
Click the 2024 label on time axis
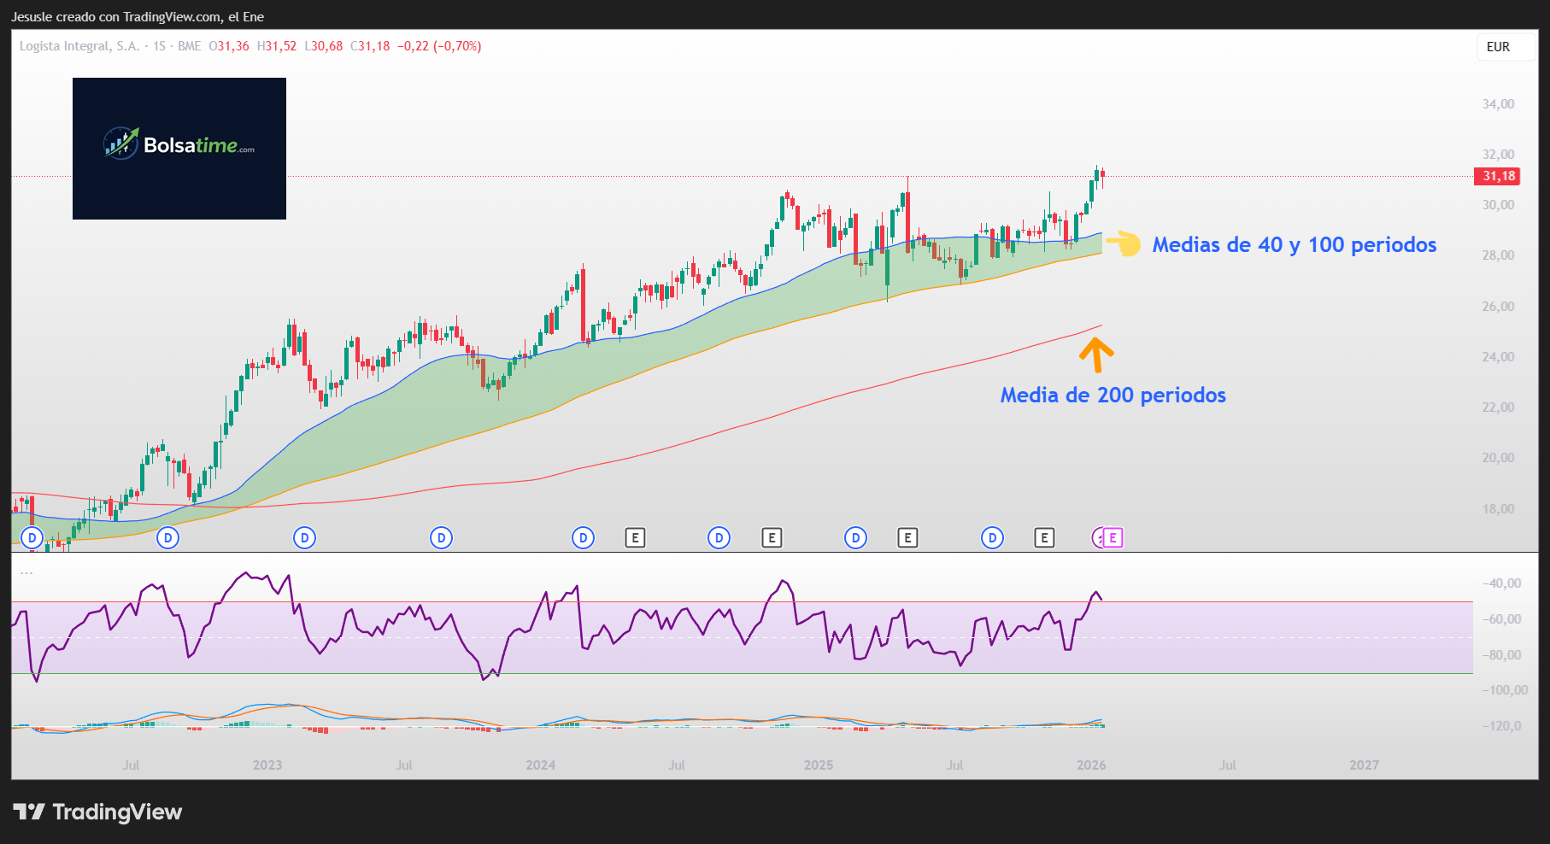[x=540, y=765]
